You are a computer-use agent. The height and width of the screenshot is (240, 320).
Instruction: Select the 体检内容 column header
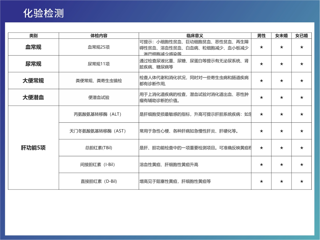(x=99, y=35)
